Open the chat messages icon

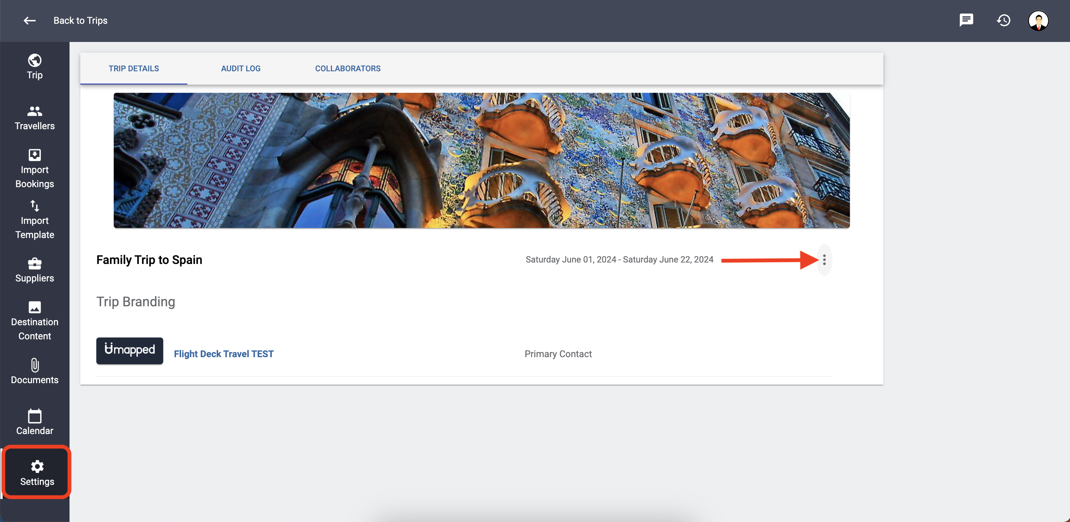(x=966, y=20)
